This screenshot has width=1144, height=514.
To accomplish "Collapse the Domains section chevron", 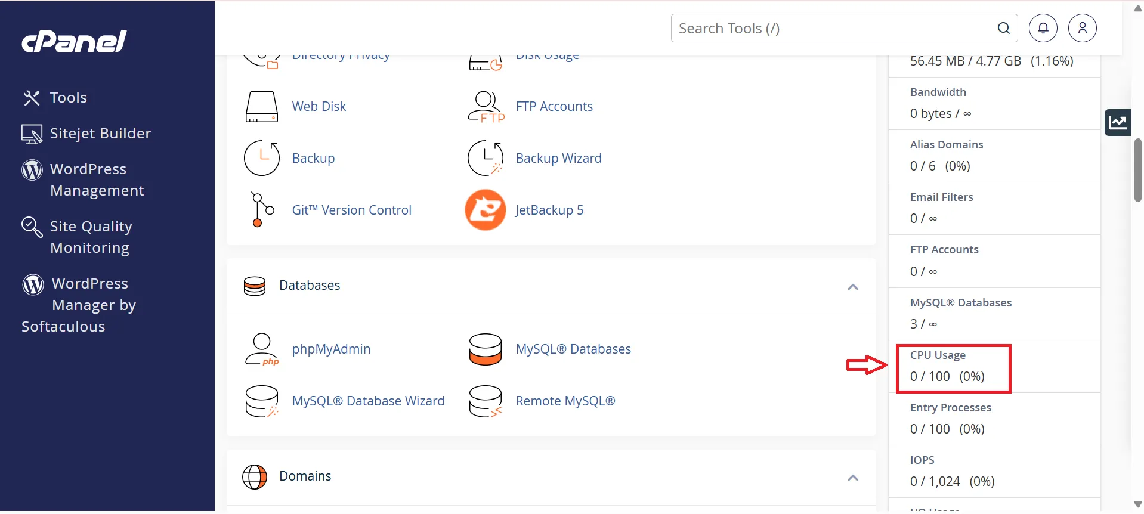I will click(x=852, y=478).
